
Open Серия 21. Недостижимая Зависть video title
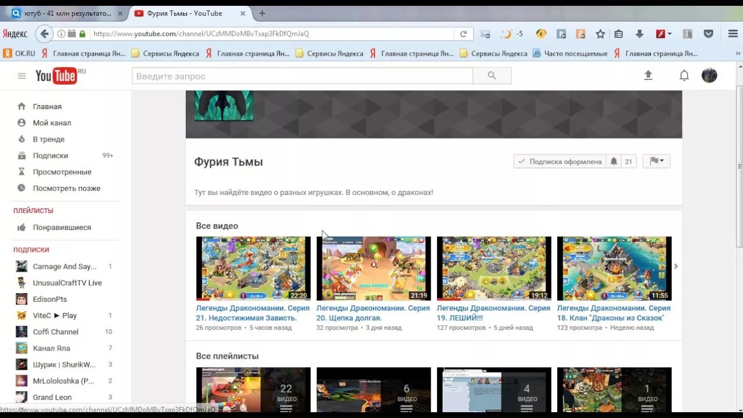(253, 313)
